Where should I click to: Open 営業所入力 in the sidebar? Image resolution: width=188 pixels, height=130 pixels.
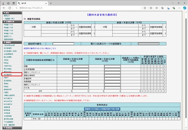pos(8,36)
